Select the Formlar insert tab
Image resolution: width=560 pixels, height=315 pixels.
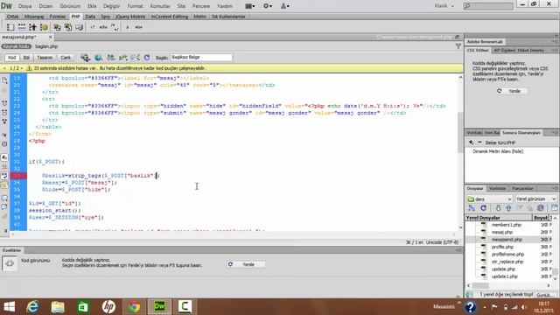pos(58,17)
